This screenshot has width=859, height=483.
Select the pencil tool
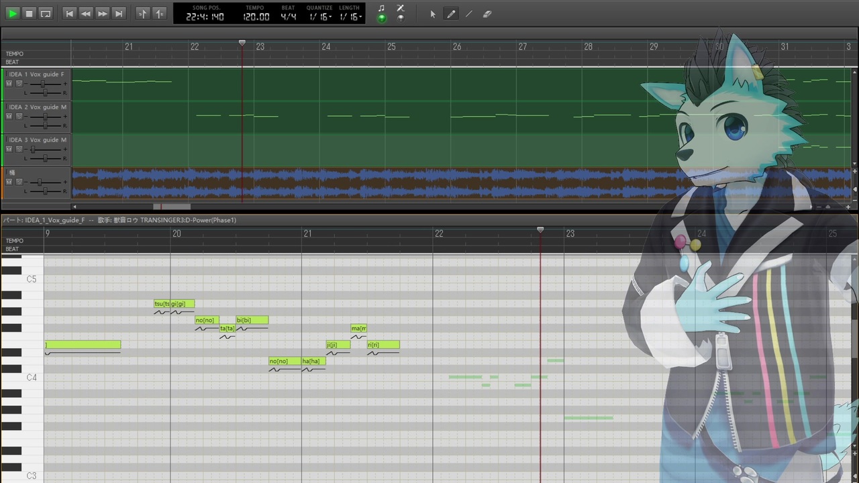coord(451,13)
